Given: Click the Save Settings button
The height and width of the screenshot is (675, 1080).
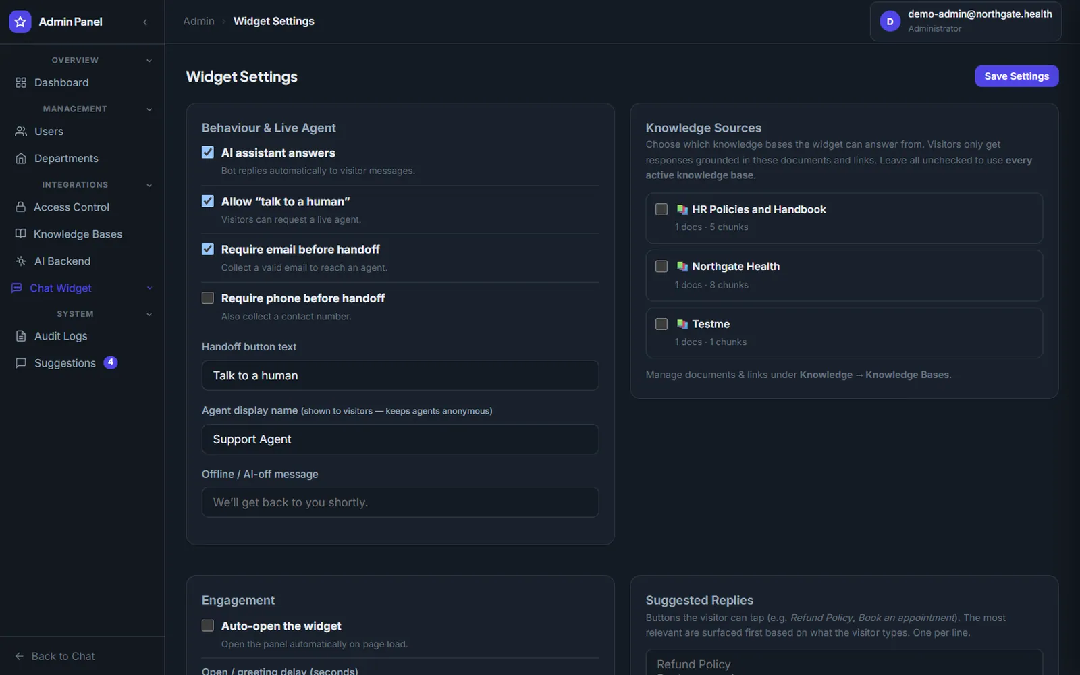Looking at the screenshot, I should click(1017, 76).
